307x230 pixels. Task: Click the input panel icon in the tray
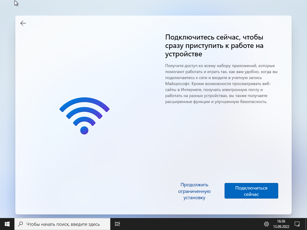pos(297,224)
